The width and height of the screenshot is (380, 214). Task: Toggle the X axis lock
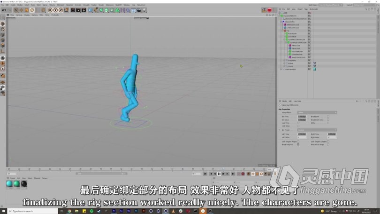tap(50, 10)
